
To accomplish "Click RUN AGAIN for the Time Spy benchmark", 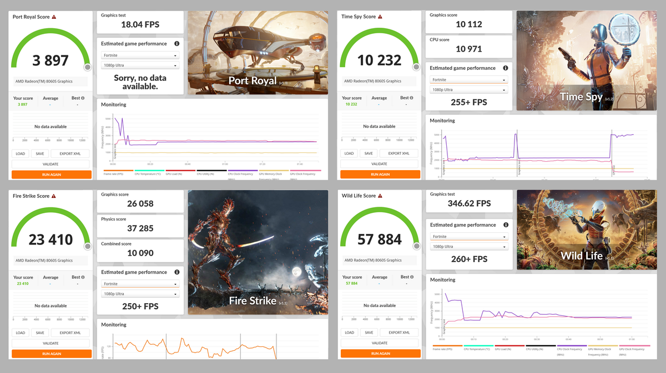I will point(380,175).
